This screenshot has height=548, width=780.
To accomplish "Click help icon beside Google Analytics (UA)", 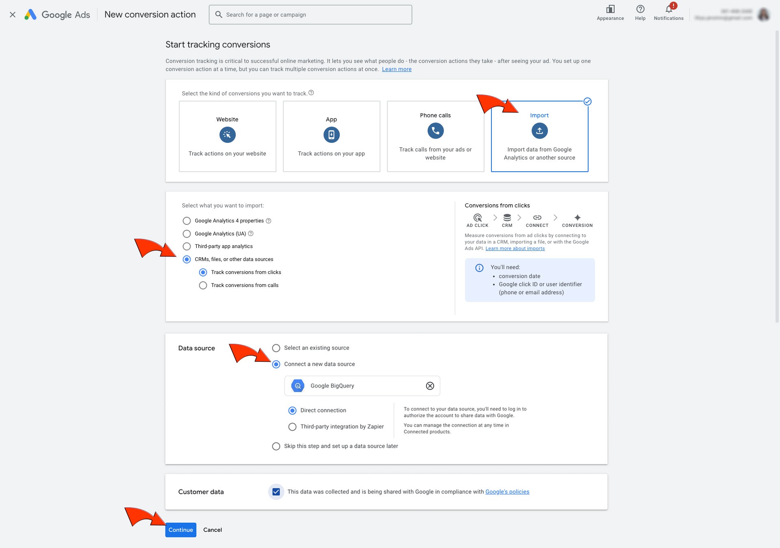I will click(x=251, y=233).
